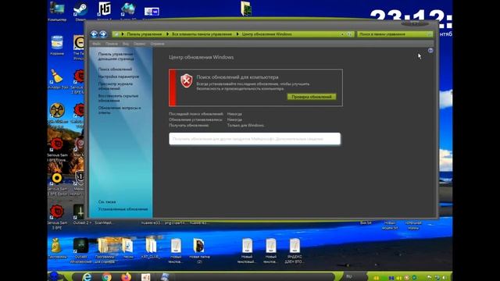Open the Правка menu
Viewport: 500px width, 281px height.
coord(112,44)
